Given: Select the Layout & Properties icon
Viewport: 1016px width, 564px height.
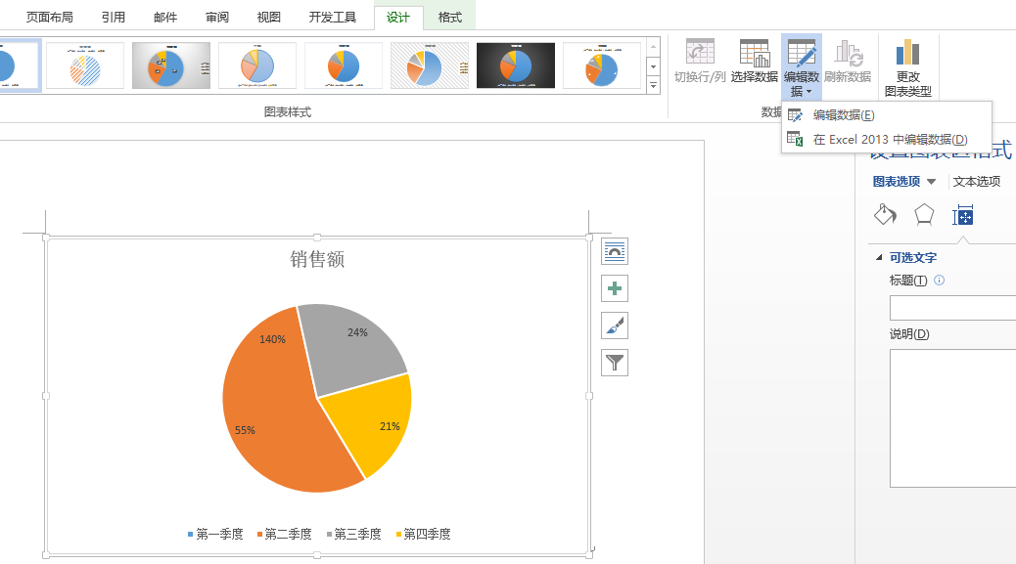Looking at the screenshot, I should [963, 214].
